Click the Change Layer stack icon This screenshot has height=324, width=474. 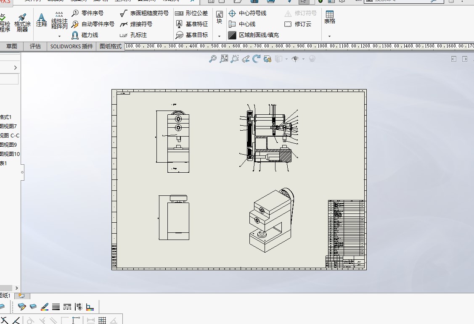pos(33,307)
